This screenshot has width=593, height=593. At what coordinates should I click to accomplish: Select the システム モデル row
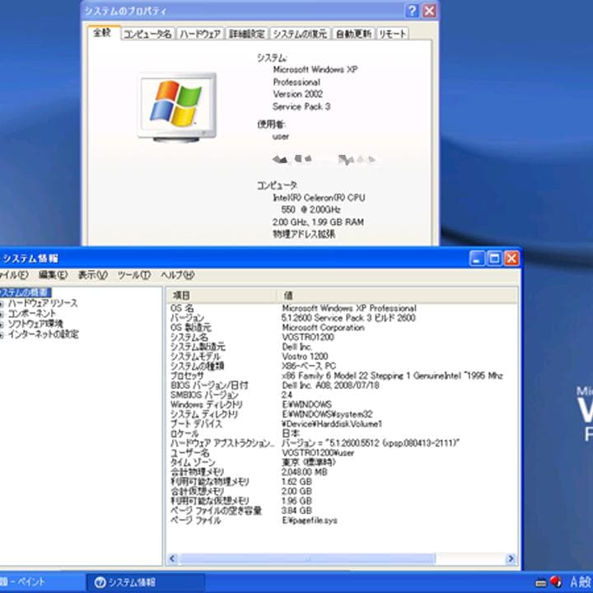(x=342, y=357)
